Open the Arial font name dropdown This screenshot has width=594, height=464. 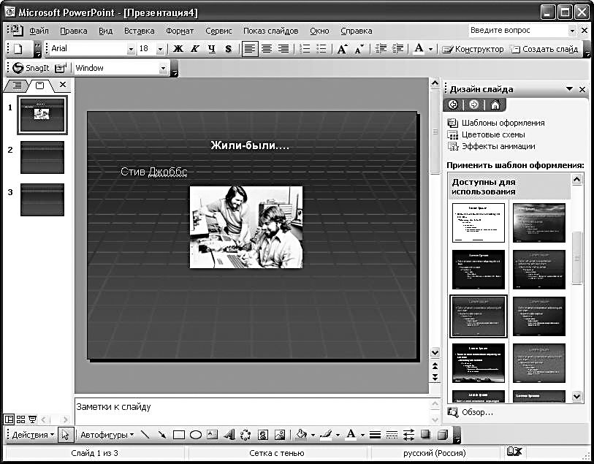pos(131,49)
